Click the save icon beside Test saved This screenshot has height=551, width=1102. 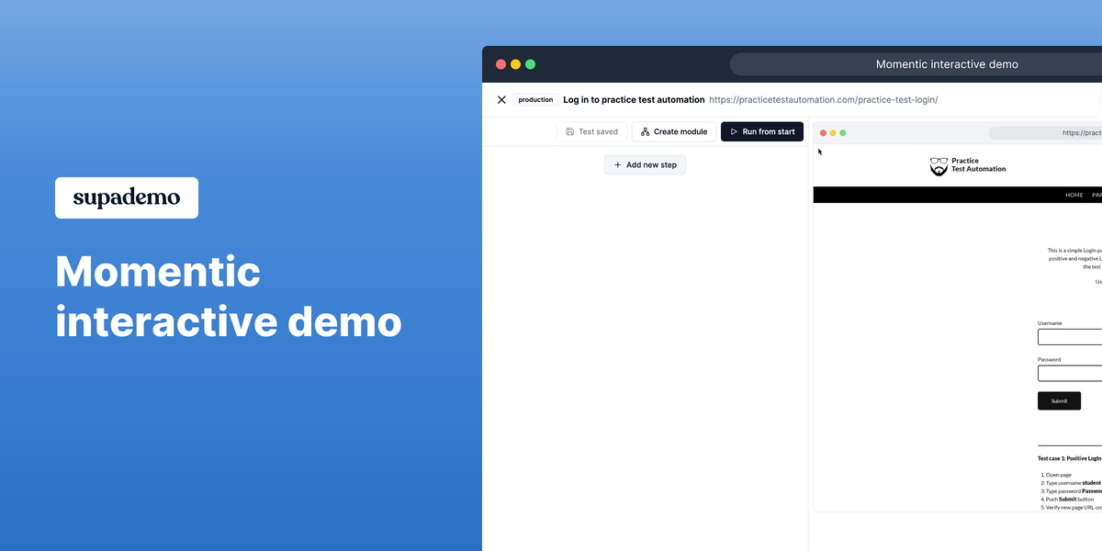click(x=570, y=131)
